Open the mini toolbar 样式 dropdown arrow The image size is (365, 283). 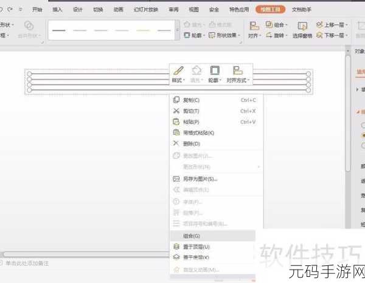tap(184, 80)
